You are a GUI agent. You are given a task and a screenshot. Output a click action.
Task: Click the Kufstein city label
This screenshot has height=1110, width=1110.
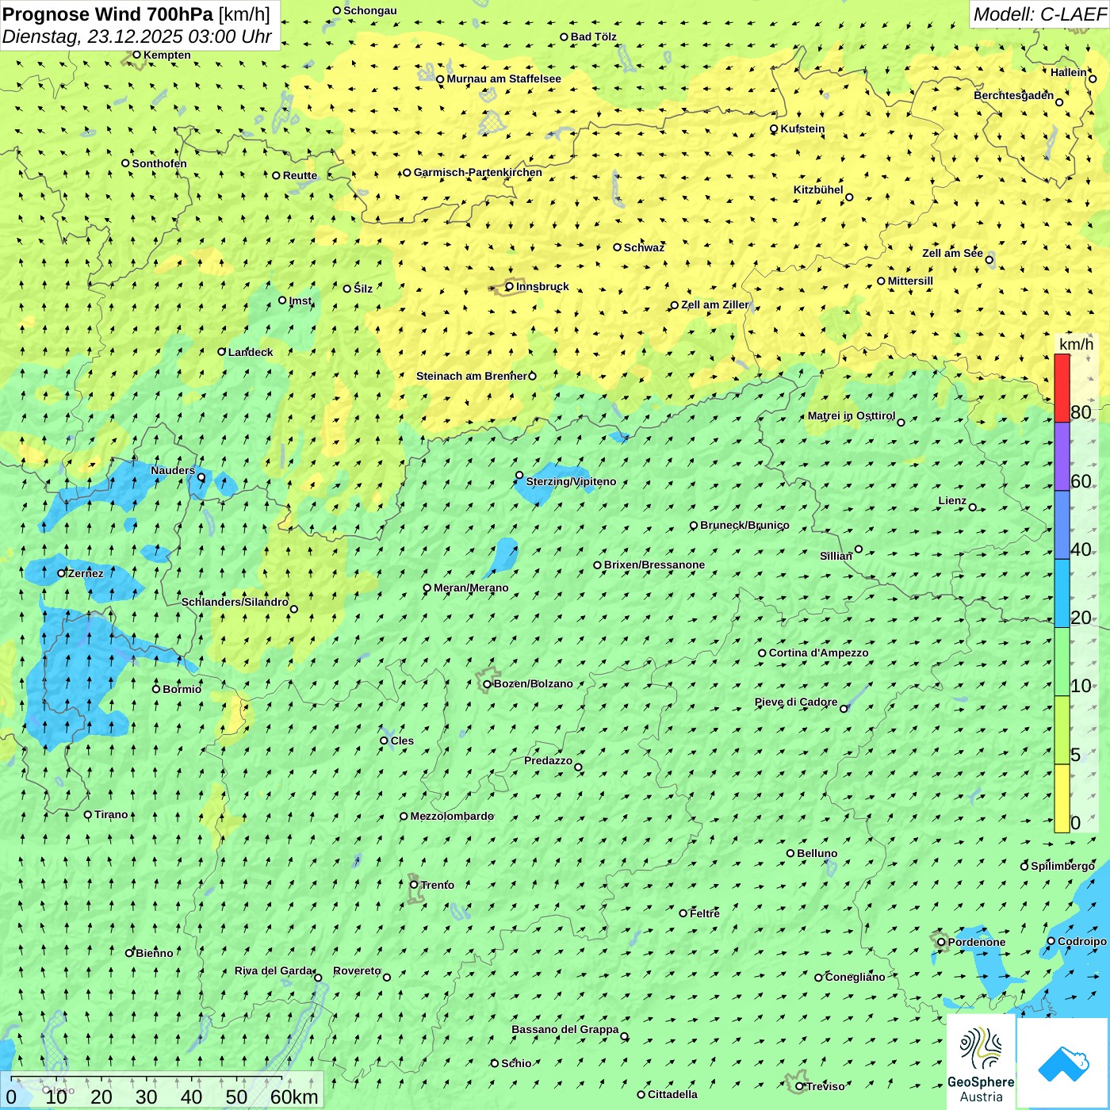(x=802, y=128)
